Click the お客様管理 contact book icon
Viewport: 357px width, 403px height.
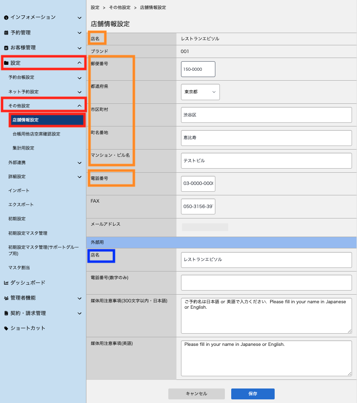coord(6,48)
